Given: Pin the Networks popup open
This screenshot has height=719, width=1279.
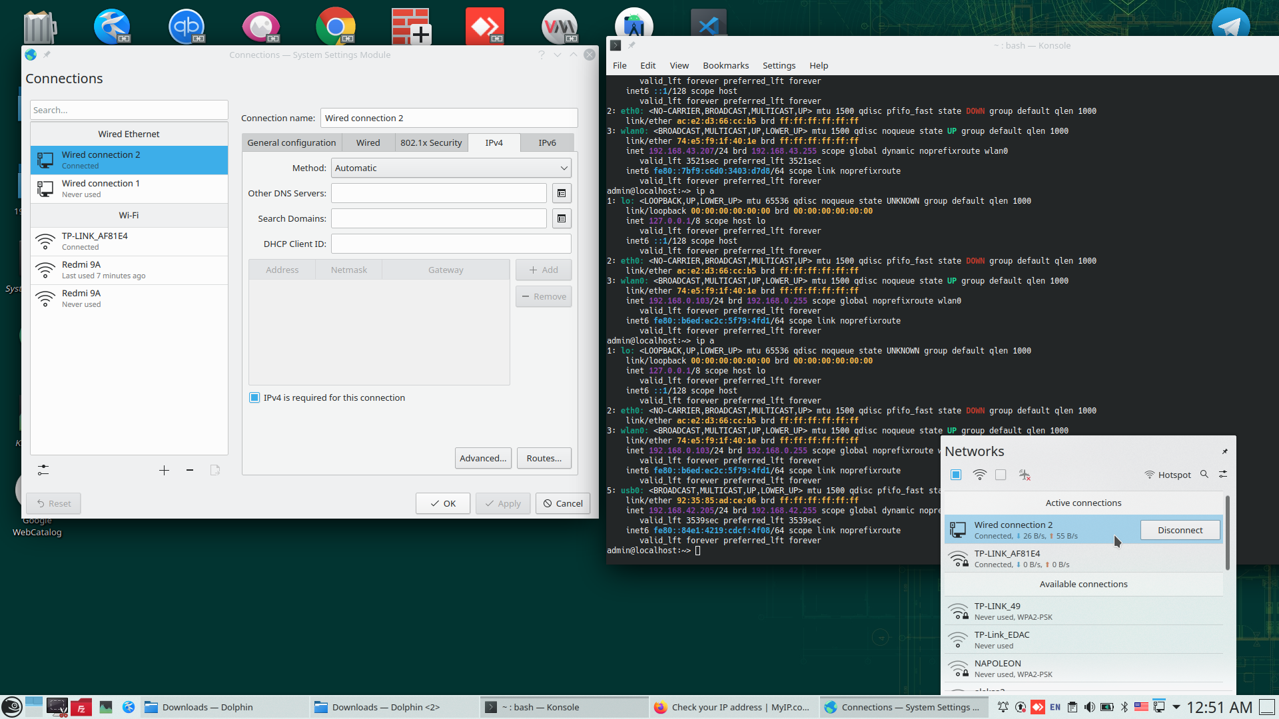Looking at the screenshot, I should [1224, 451].
